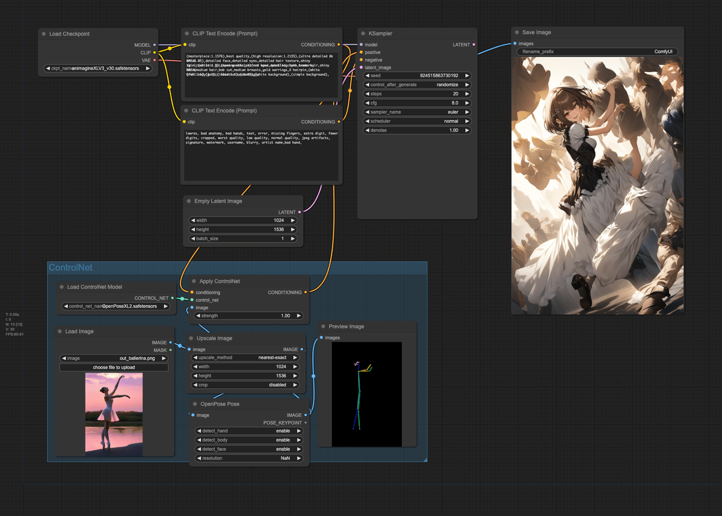This screenshot has width=722, height=516.
Task: Click the VAE output port on Load Checkpoint
Action: click(x=156, y=60)
